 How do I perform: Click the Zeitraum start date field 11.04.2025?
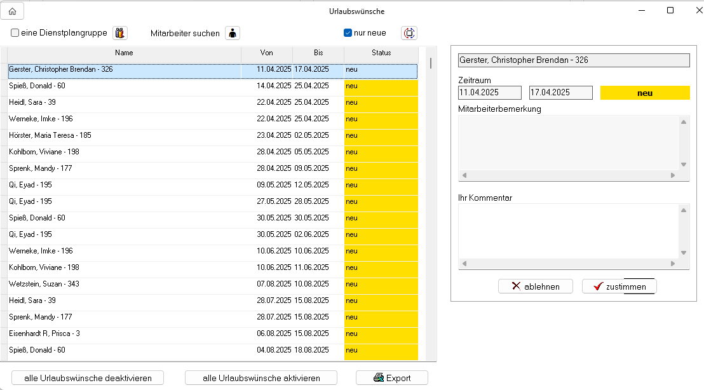tap(489, 93)
